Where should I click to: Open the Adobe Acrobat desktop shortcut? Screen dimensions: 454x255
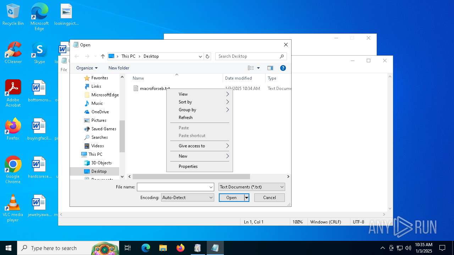pyautogui.click(x=13, y=93)
